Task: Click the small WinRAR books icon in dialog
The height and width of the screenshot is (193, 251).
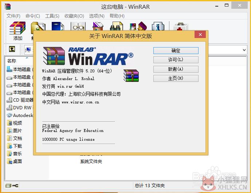Action: click(131, 75)
